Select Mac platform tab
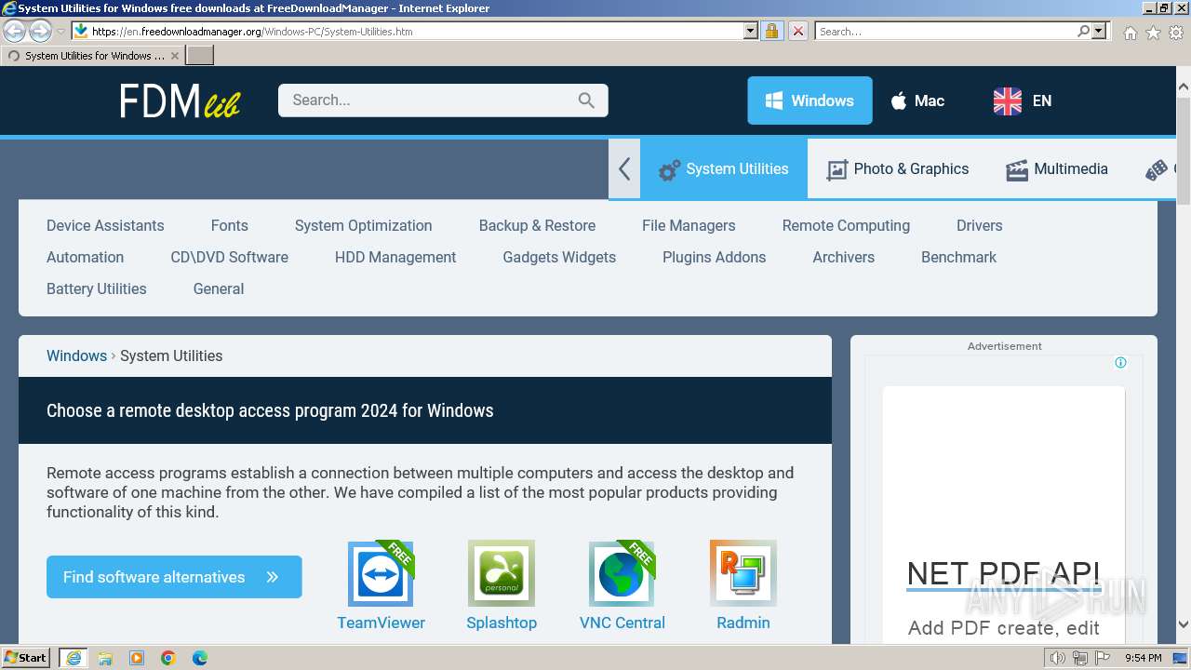The width and height of the screenshot is (1191, 670). 917,100
